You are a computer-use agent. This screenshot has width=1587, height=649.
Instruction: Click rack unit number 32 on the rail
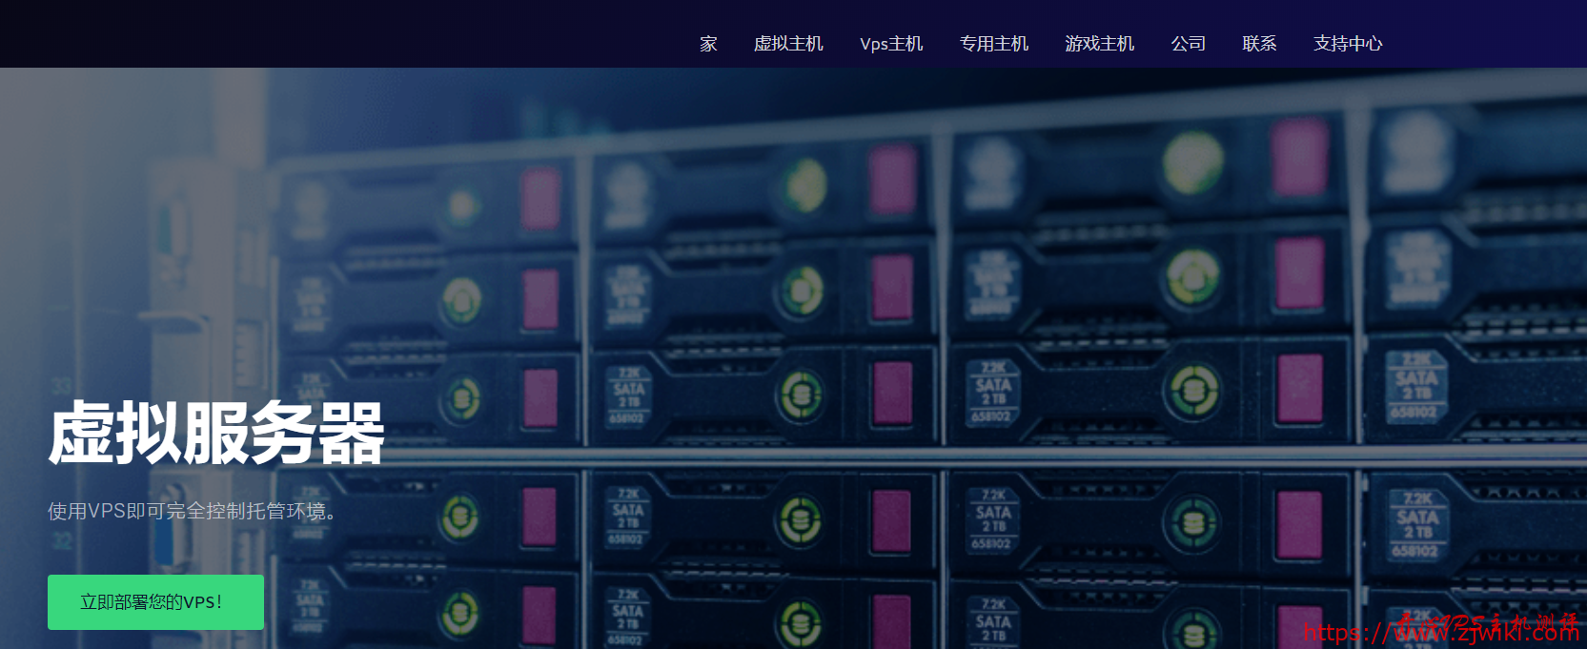click(62, 541)
